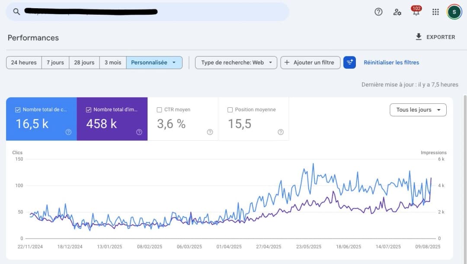Click the download icon next to EXPORTER
Viewport: 467px width, 264px height.
pyautogui.click(x=418, y=37)
